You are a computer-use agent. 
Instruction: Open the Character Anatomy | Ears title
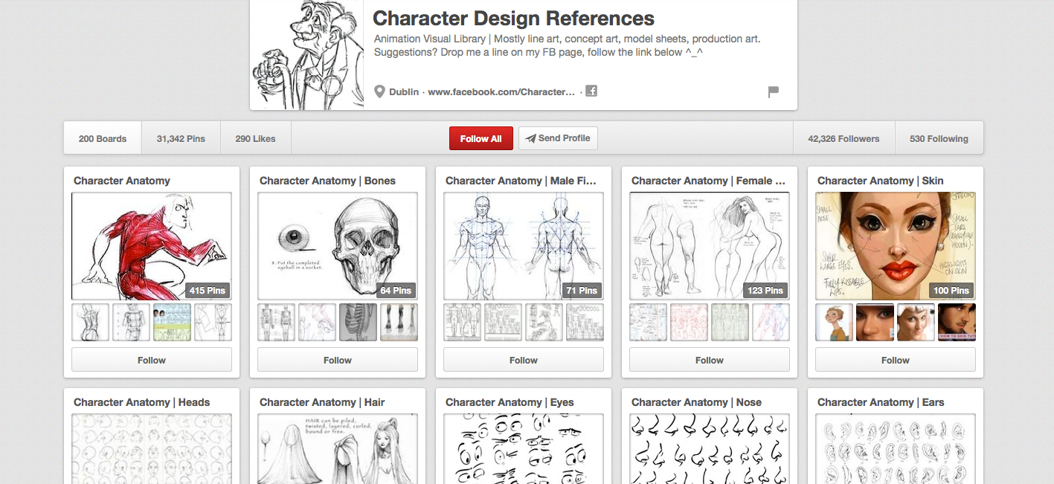[x=881, y=402]
